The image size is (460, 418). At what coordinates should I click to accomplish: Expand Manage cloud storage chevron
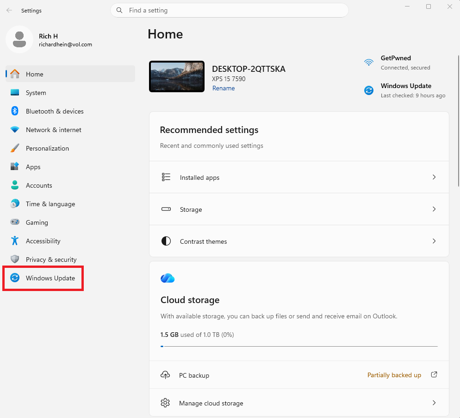(x=434, y=403)
